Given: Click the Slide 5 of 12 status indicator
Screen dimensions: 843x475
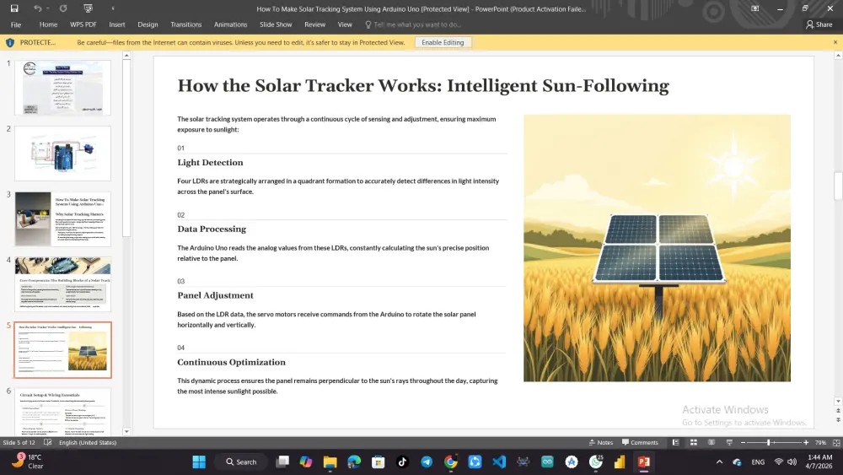Looking at the screenshot, I should point(19,443).
